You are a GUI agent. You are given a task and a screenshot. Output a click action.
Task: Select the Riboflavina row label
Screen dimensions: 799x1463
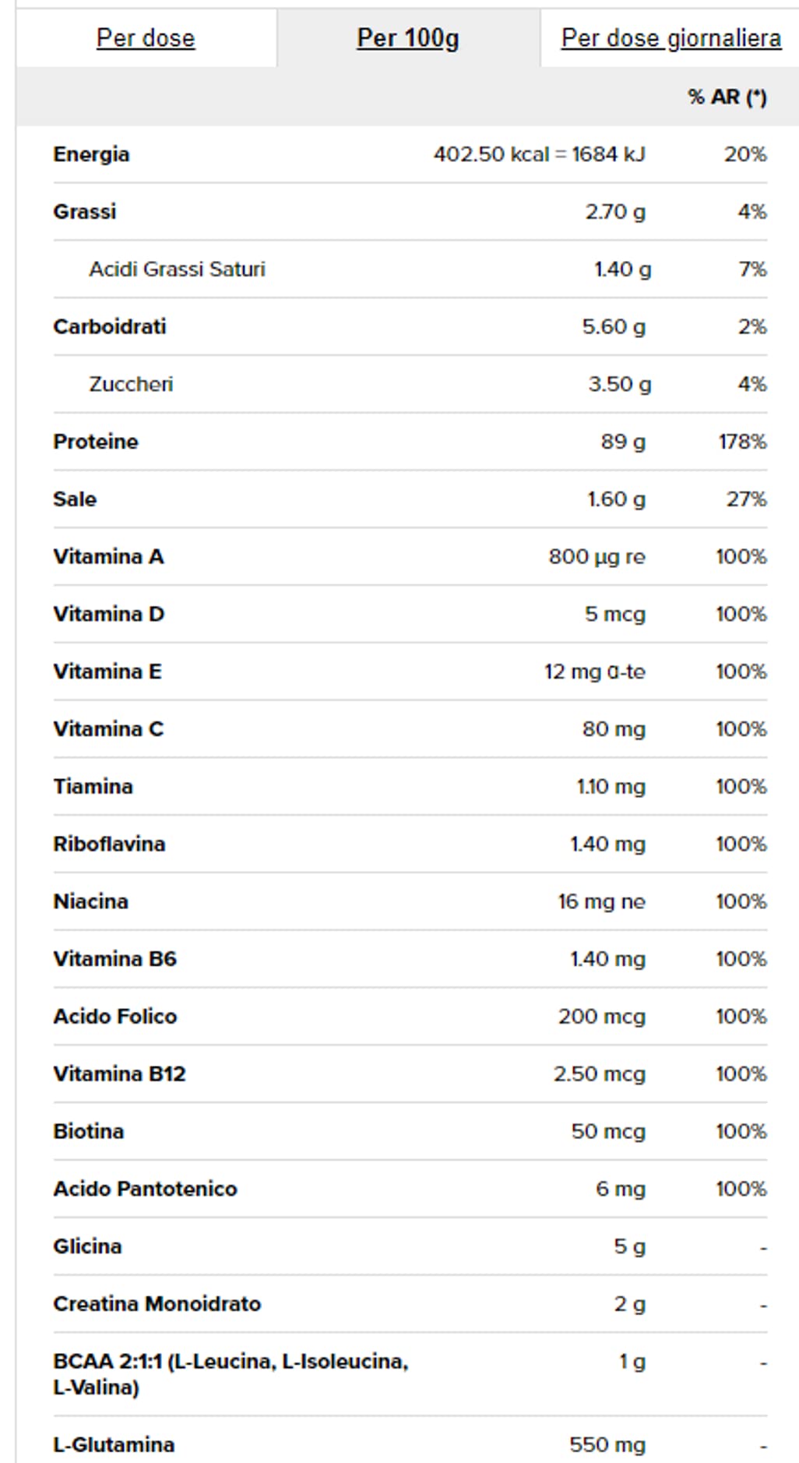coord(109,844)
